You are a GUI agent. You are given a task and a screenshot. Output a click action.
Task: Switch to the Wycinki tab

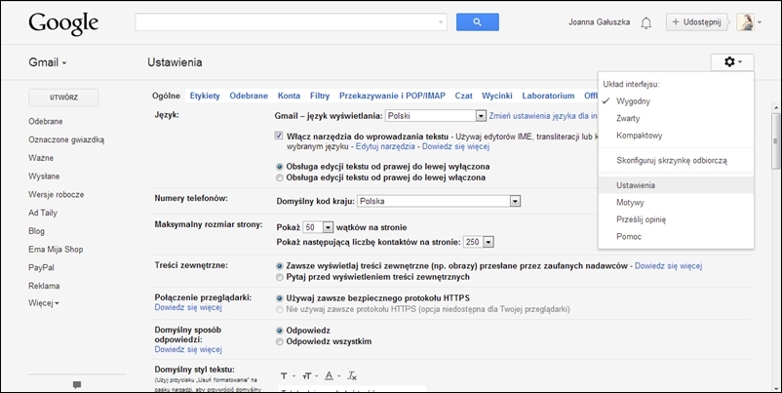(496, 96)
